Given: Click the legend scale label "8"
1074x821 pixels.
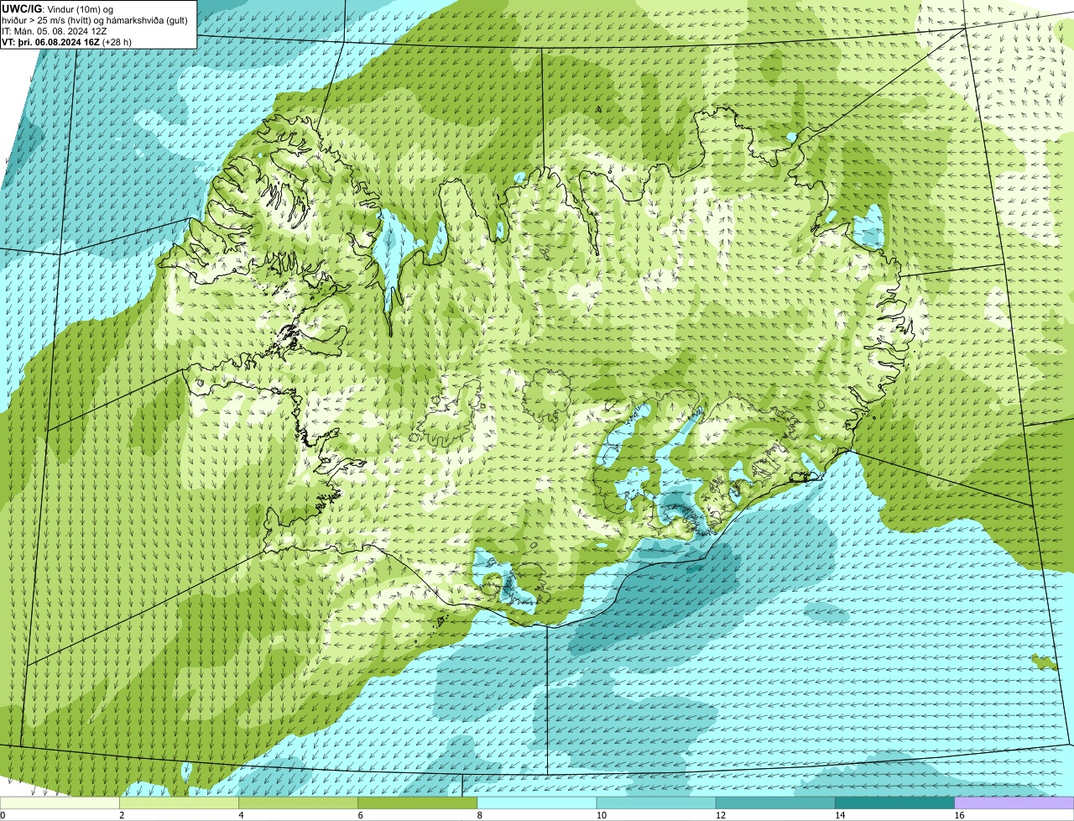Looking at the screenshot, I should 480,815.
